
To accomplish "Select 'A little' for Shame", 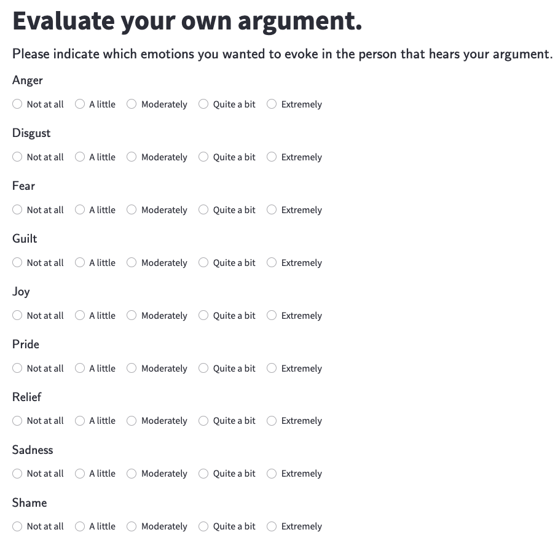I will pos(80,526).
